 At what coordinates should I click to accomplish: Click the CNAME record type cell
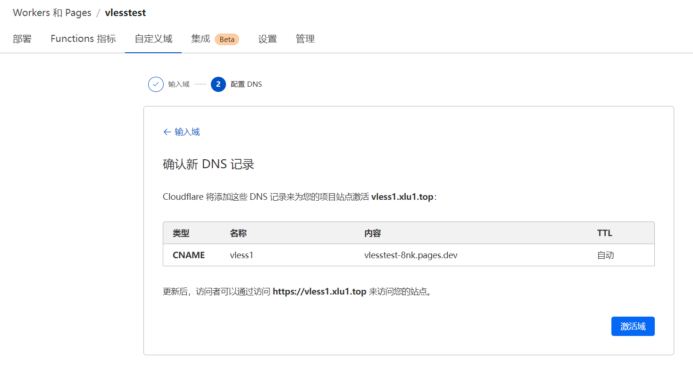click(x=189, y=255)
